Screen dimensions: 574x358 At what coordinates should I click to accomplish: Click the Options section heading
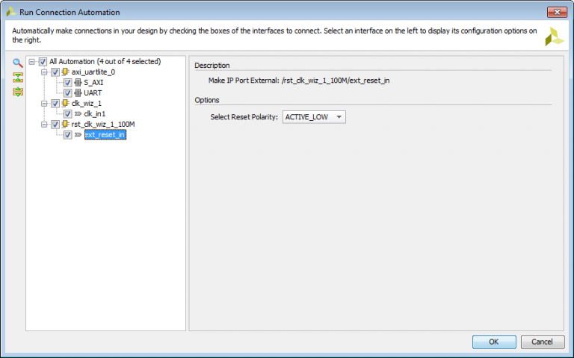click(207, 100)
